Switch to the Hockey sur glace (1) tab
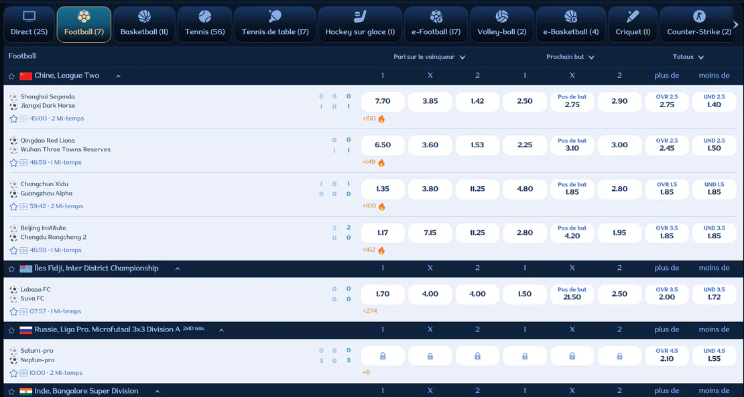The height and width of the screenshot is (397, 744). (360, 24)
